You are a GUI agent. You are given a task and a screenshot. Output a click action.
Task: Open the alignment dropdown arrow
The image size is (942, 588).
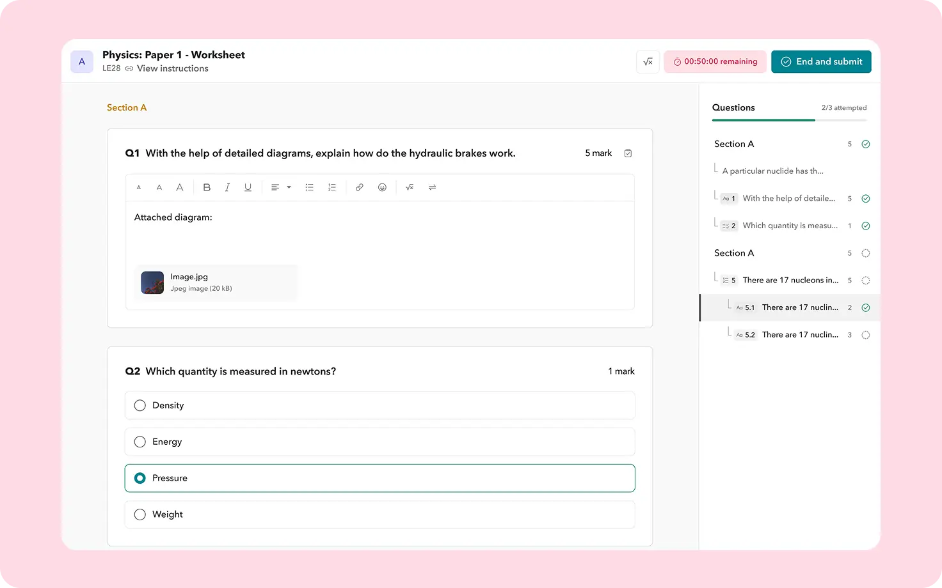[x=289, y=187]
